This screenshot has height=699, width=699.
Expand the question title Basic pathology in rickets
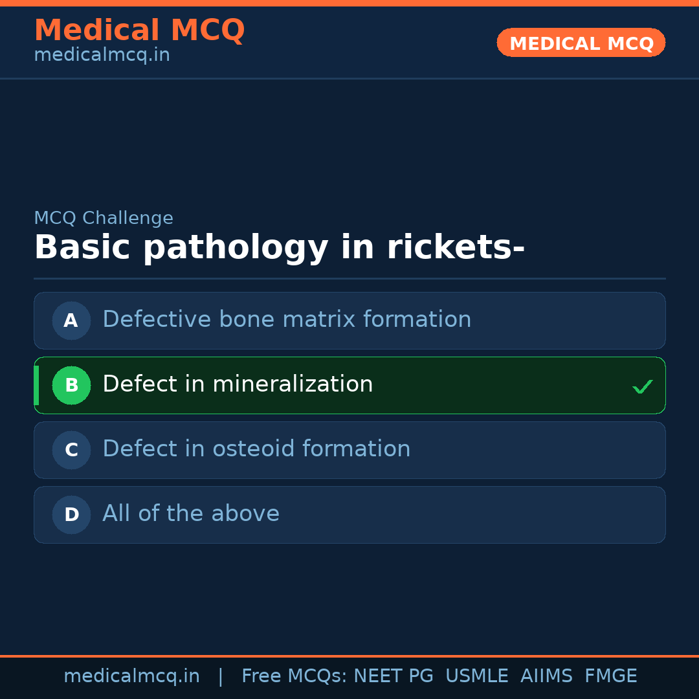coord(280,247)
